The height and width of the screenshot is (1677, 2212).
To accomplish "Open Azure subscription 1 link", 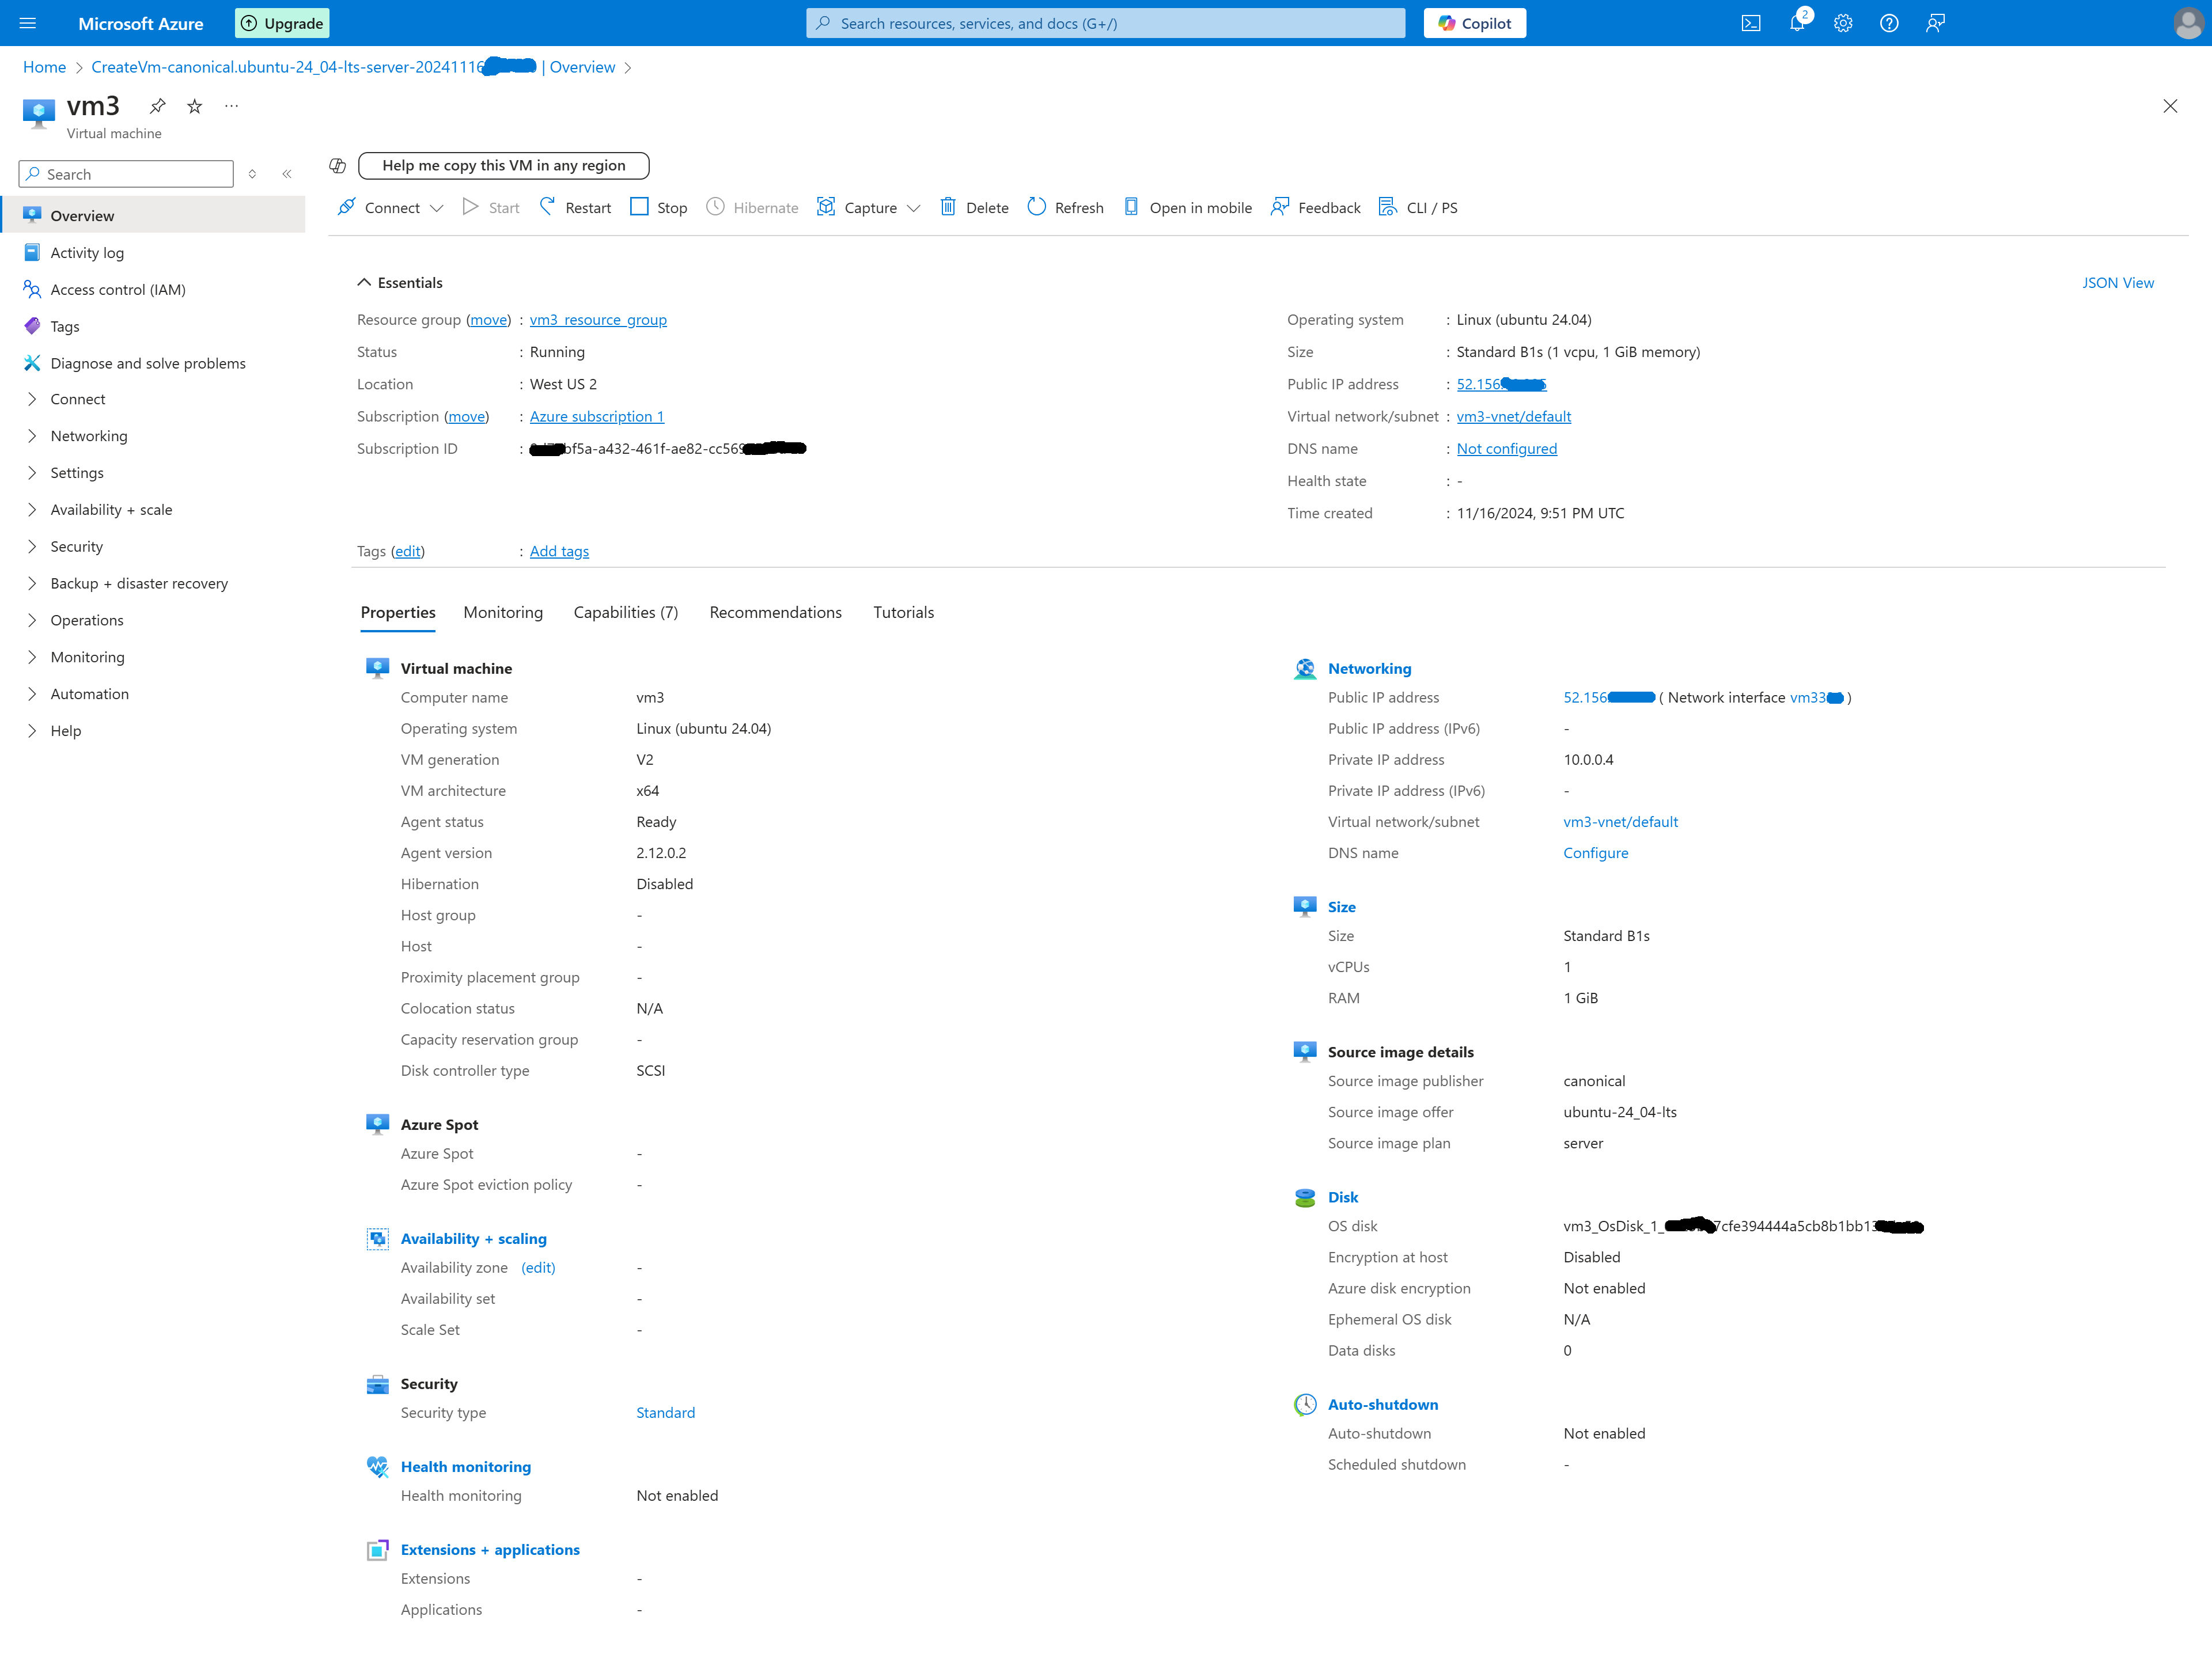I will point(597,416).
